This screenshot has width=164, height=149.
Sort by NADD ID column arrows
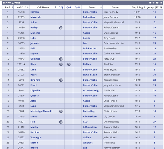coord(28,7)
